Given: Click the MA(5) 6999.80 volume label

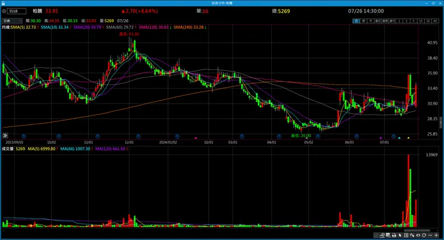Looking at the screenshot, I should [41, 149].
